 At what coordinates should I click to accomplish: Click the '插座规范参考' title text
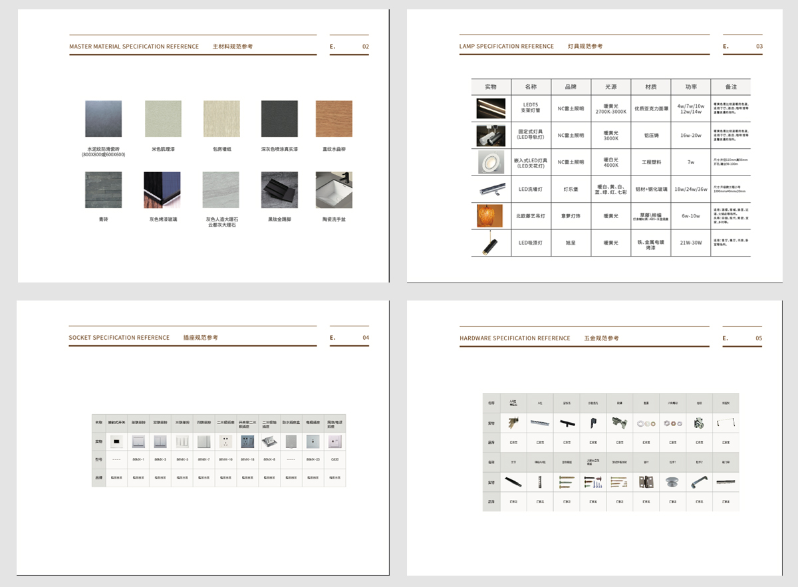pos(201,338)
